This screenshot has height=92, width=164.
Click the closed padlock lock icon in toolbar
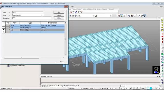click(x=124, y=16)
